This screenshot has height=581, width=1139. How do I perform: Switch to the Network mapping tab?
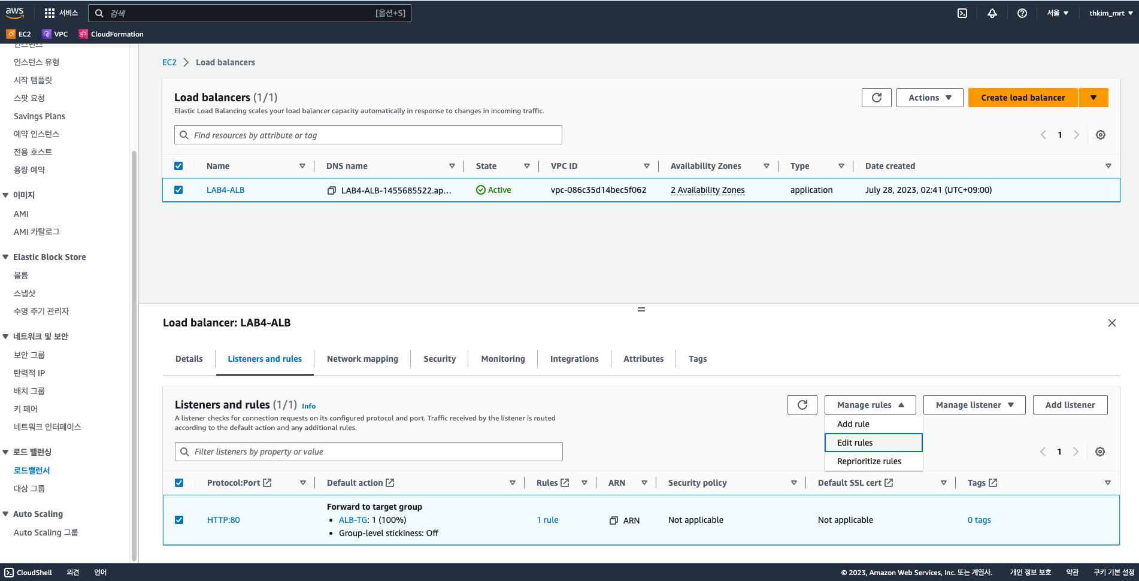362,359
